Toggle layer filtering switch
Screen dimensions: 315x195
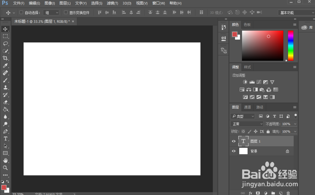pos(295,116)
